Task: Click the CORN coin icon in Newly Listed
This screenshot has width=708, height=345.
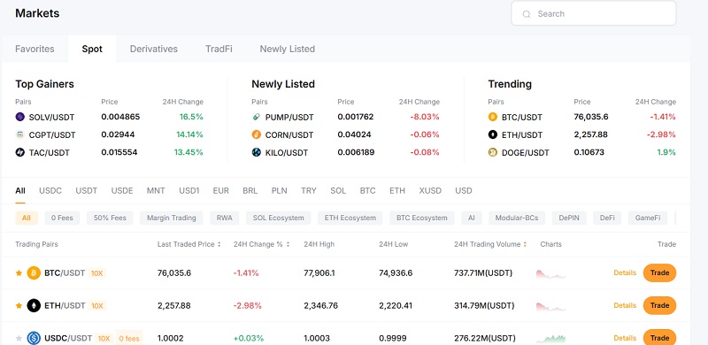Action: pyautogui.click(x=257, y=134)
